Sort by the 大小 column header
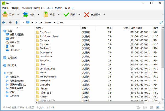The width and height of the screenshot is (165, 111). click(109, 28)
